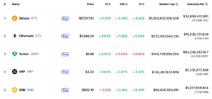This screenshot has width=212, height=99.
Task: Click the green Tether logo icon
Action: tap(15, 54)
